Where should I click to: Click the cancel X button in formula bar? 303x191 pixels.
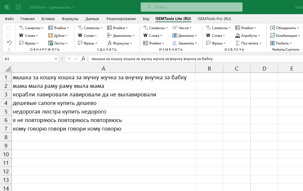pos(69,59)
